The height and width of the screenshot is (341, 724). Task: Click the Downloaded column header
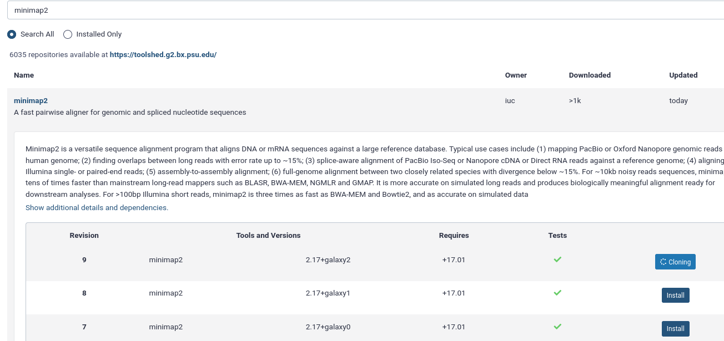[x=590, y=75]
